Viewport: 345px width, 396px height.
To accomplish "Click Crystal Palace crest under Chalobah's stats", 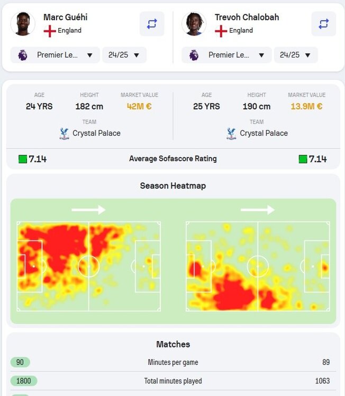I will point(231,134).
